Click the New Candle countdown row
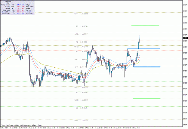This screenshot has height=129, width=188. click(8, 14)
